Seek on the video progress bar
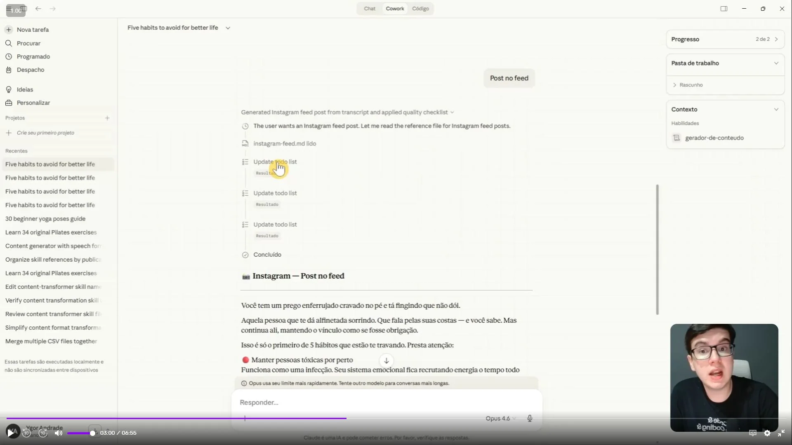 click(x=396, y=418)
